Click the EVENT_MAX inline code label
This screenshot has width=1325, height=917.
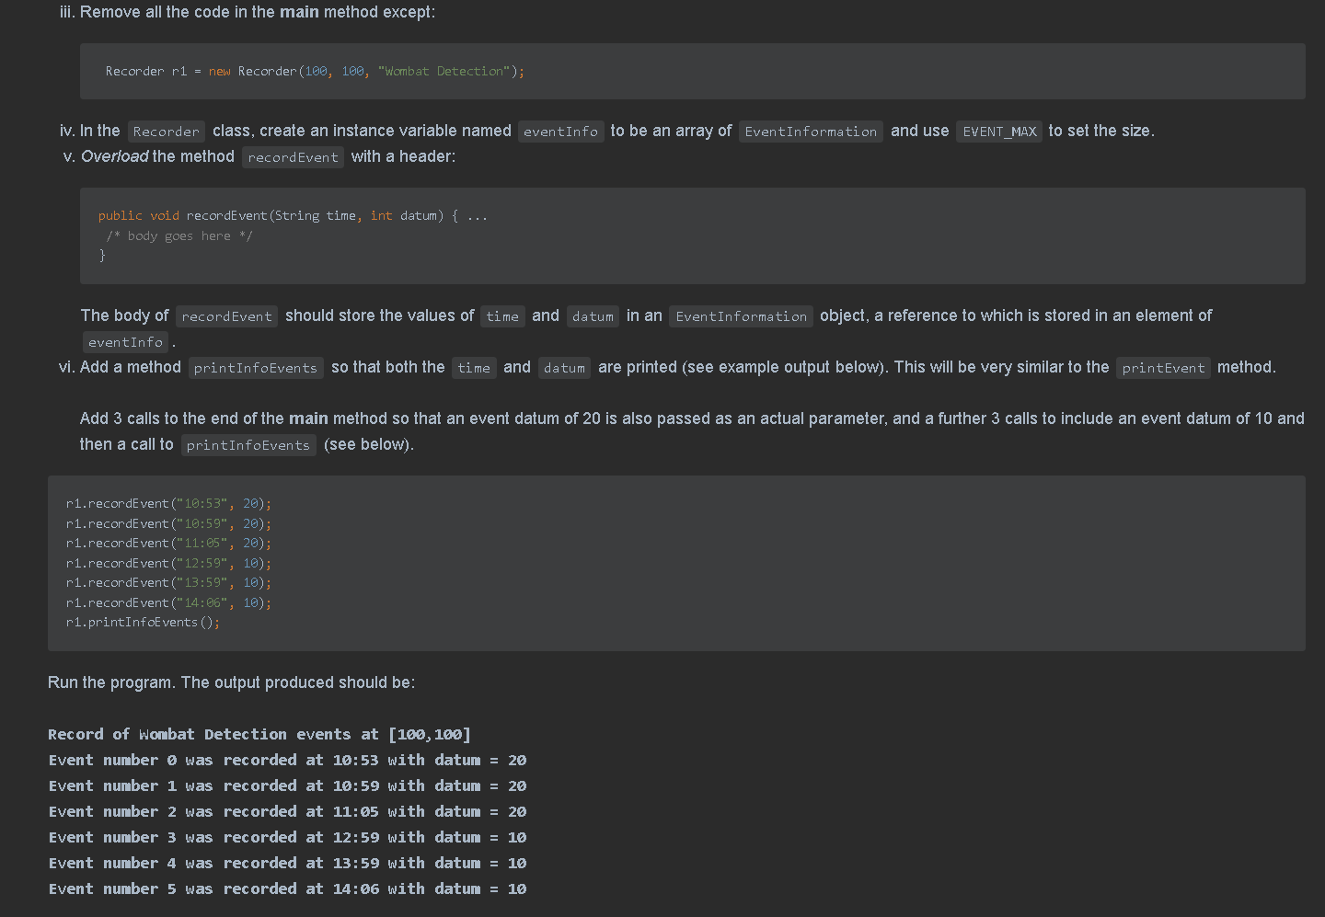[x=998, y=132]
